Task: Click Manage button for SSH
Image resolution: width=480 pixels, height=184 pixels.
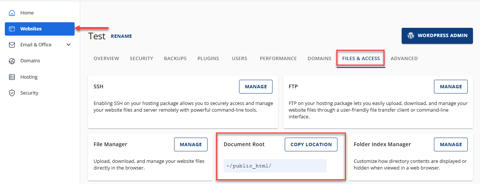Action: pyautogui.click(x=255, y=87)
